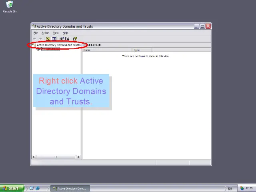Click the horizontal scrollbar thumb in tree pane
This screenshot has width=256, height=192.
(x=56, y=157)
